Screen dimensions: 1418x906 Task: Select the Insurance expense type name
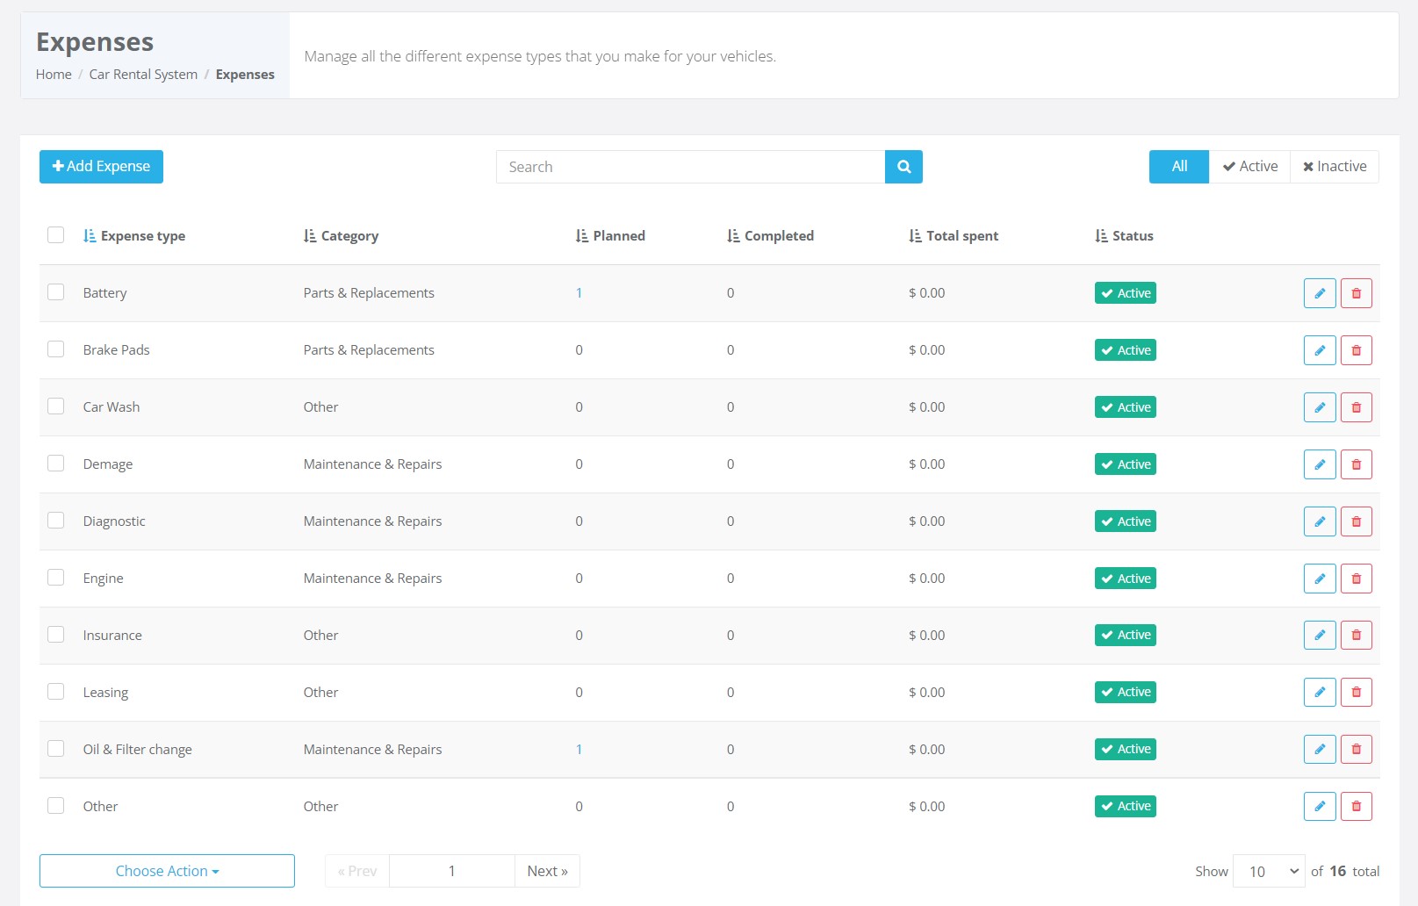tap(112, 636)
